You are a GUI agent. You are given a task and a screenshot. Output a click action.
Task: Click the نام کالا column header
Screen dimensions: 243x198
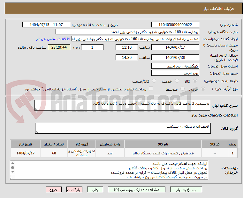point(163,144)
